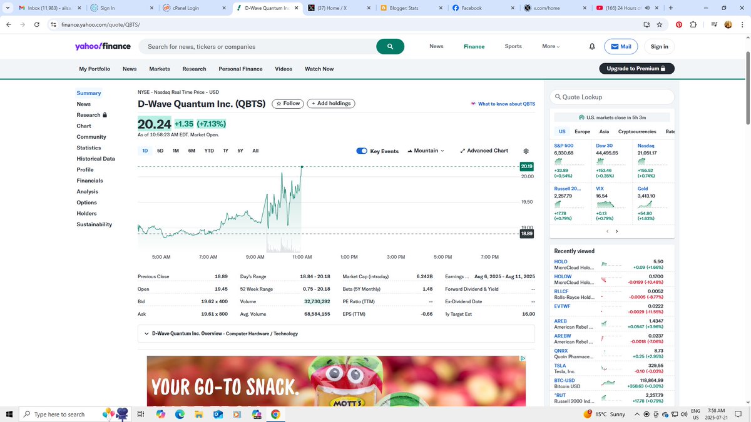Open Task View in taskbar
The width and height of the screenshot is (751, 422).
(x=141, y=414)
